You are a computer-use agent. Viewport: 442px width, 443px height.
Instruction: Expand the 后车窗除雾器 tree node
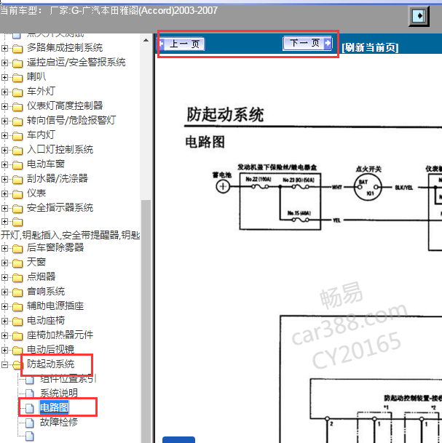[4, 248]
